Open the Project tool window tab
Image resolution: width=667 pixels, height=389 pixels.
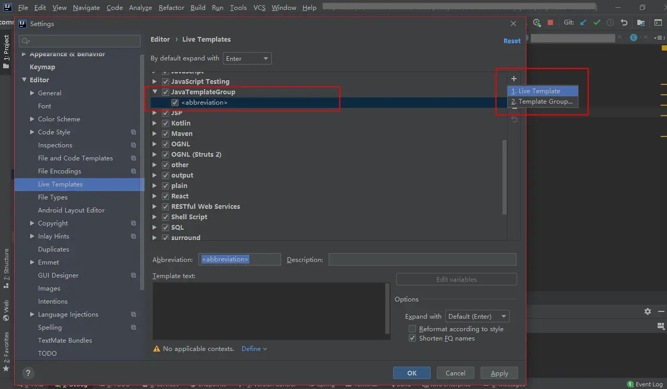pos(6,52)
